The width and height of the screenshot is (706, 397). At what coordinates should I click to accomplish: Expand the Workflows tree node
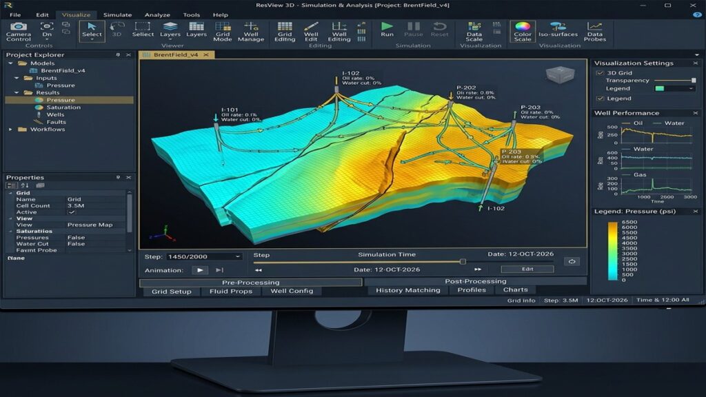point(10,129)
